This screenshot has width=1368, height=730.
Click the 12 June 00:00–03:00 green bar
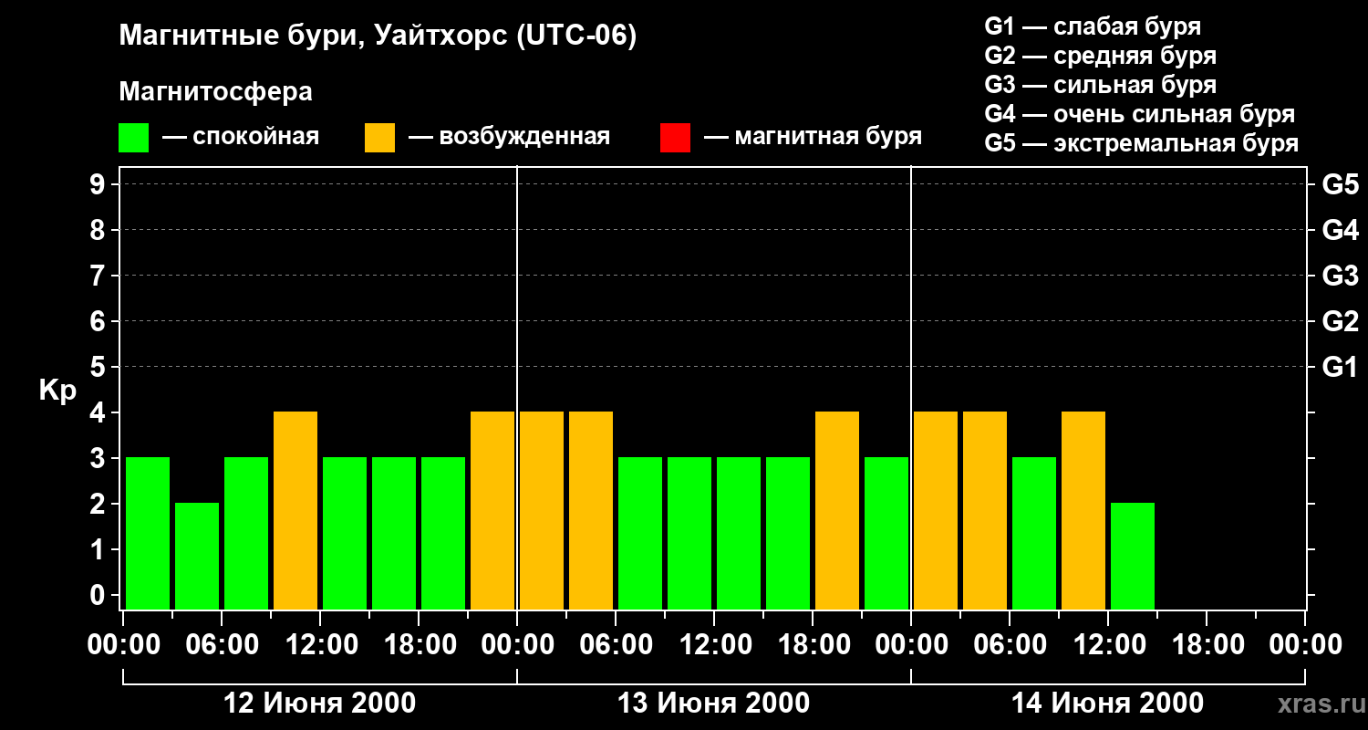pyautogui.click(x=148, y=533)
